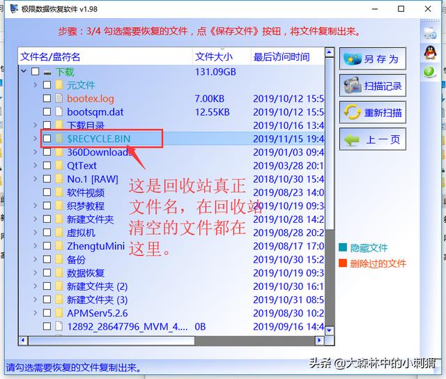446x379 pixels.
Task: Click the horizontal scrollbar left arrow
Action: [23, 340]
